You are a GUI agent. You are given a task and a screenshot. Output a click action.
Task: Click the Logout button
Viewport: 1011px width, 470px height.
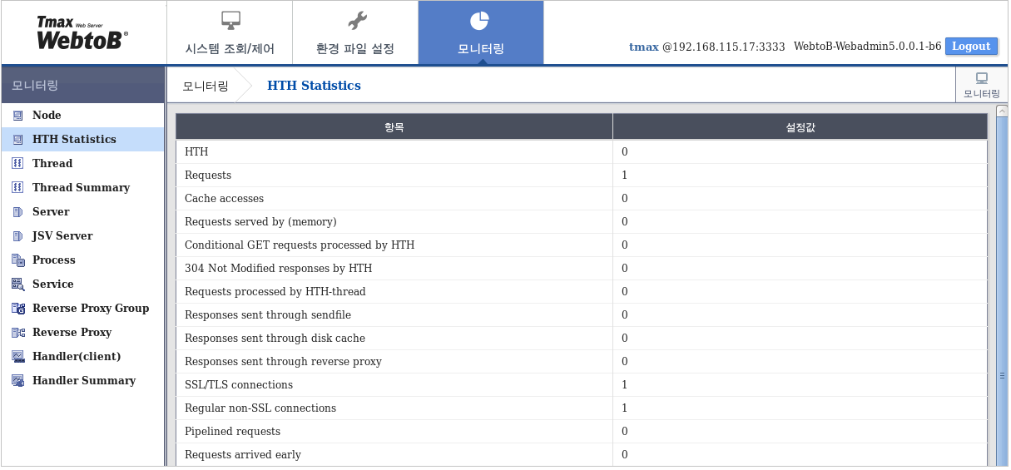click(971, 47)
